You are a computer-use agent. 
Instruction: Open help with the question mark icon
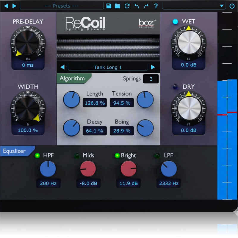point(156,6)
